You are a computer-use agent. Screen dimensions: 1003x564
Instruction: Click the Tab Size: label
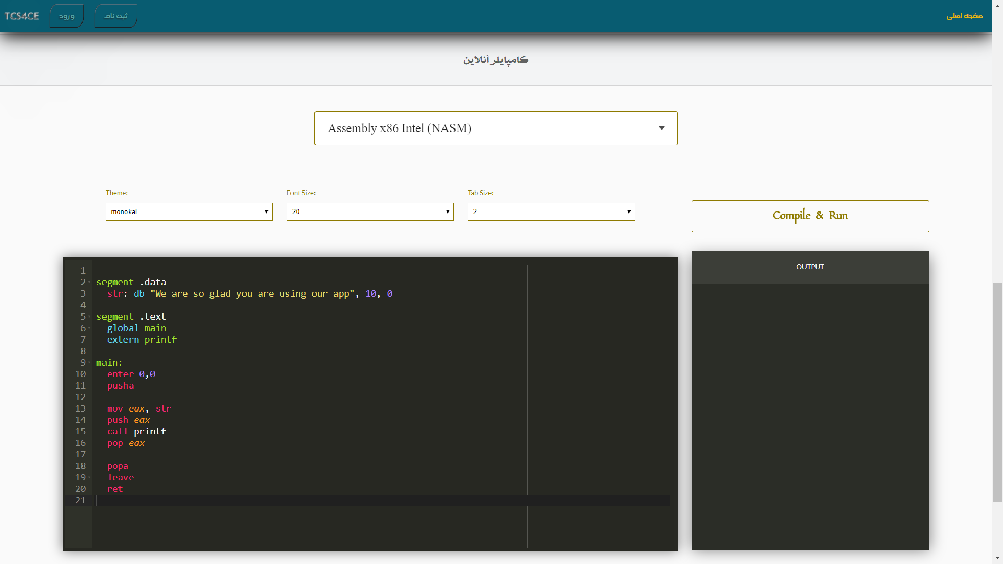coord(481,193)
